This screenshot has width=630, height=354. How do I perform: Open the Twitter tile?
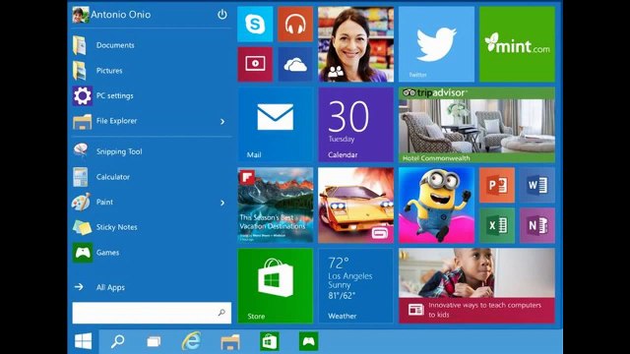436,44
